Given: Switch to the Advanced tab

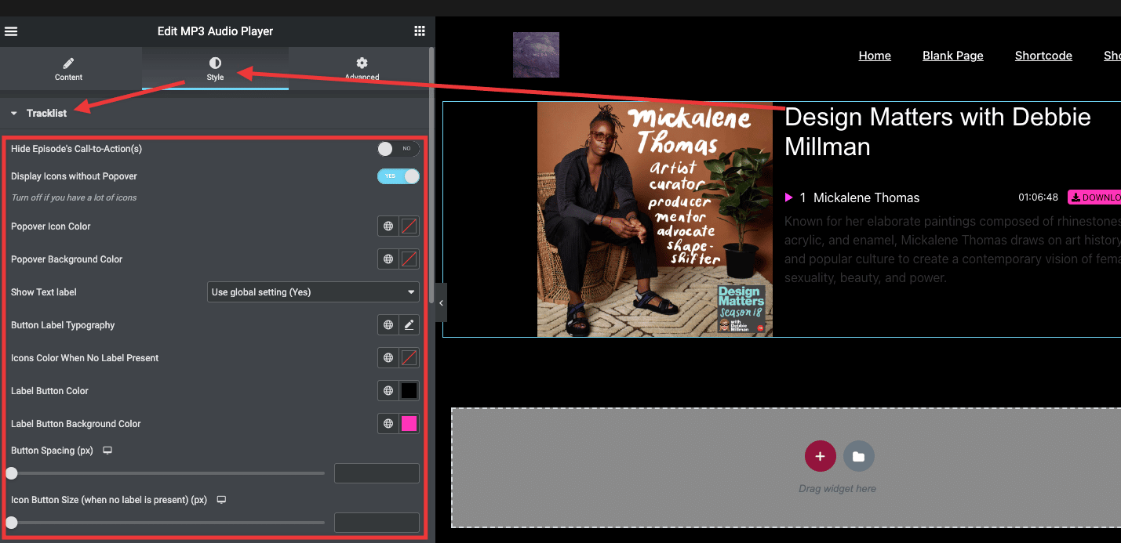Looking at the screenshot, I should [362, 69].
